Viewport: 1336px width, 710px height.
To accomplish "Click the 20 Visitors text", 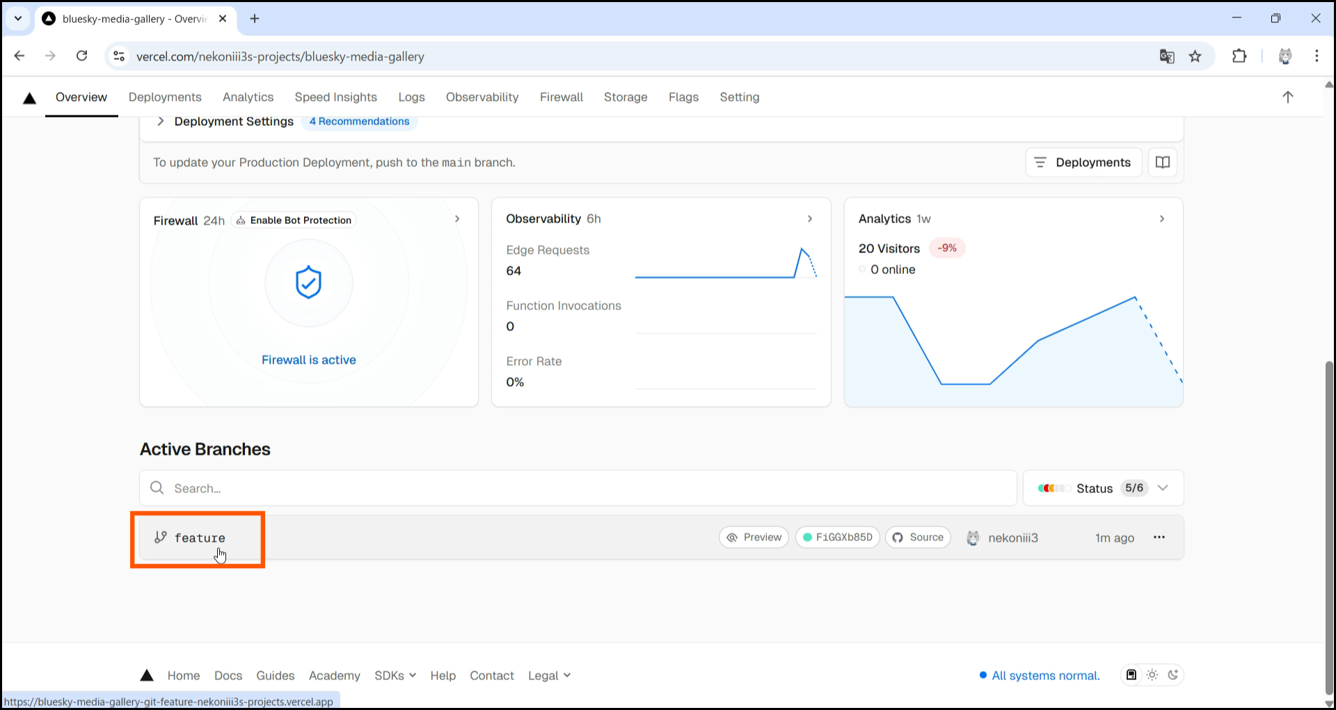I will coord(889,248).
